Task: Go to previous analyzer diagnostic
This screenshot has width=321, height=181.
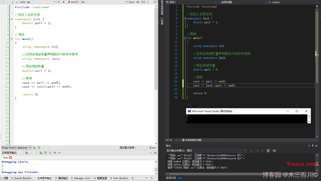Action: [x=44, y=148]
